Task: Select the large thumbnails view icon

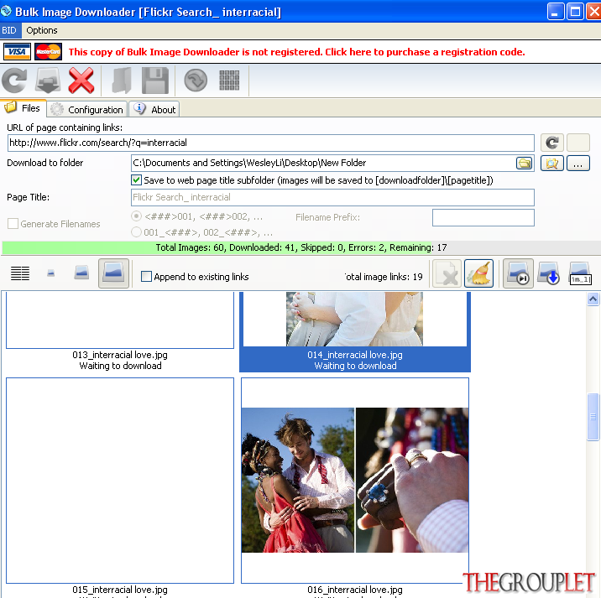Action: (x=113, y=273)
